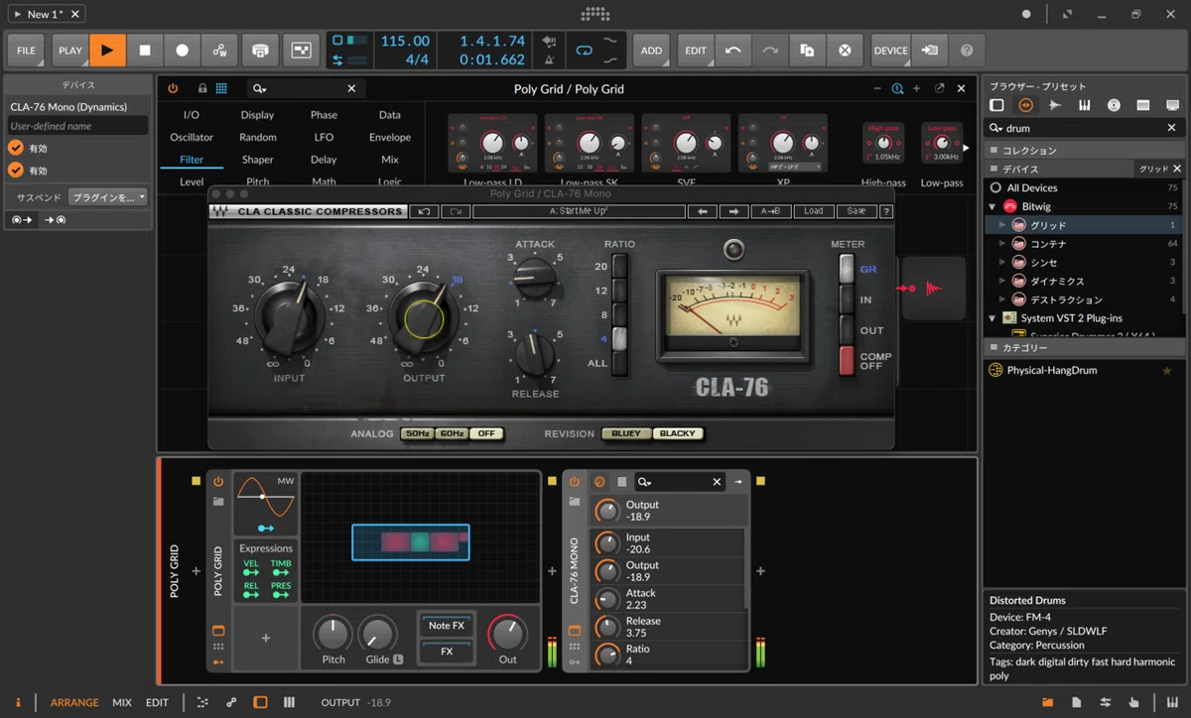
Task: Click the CLA-76 INPUT knob
Action: coord(290,318)
